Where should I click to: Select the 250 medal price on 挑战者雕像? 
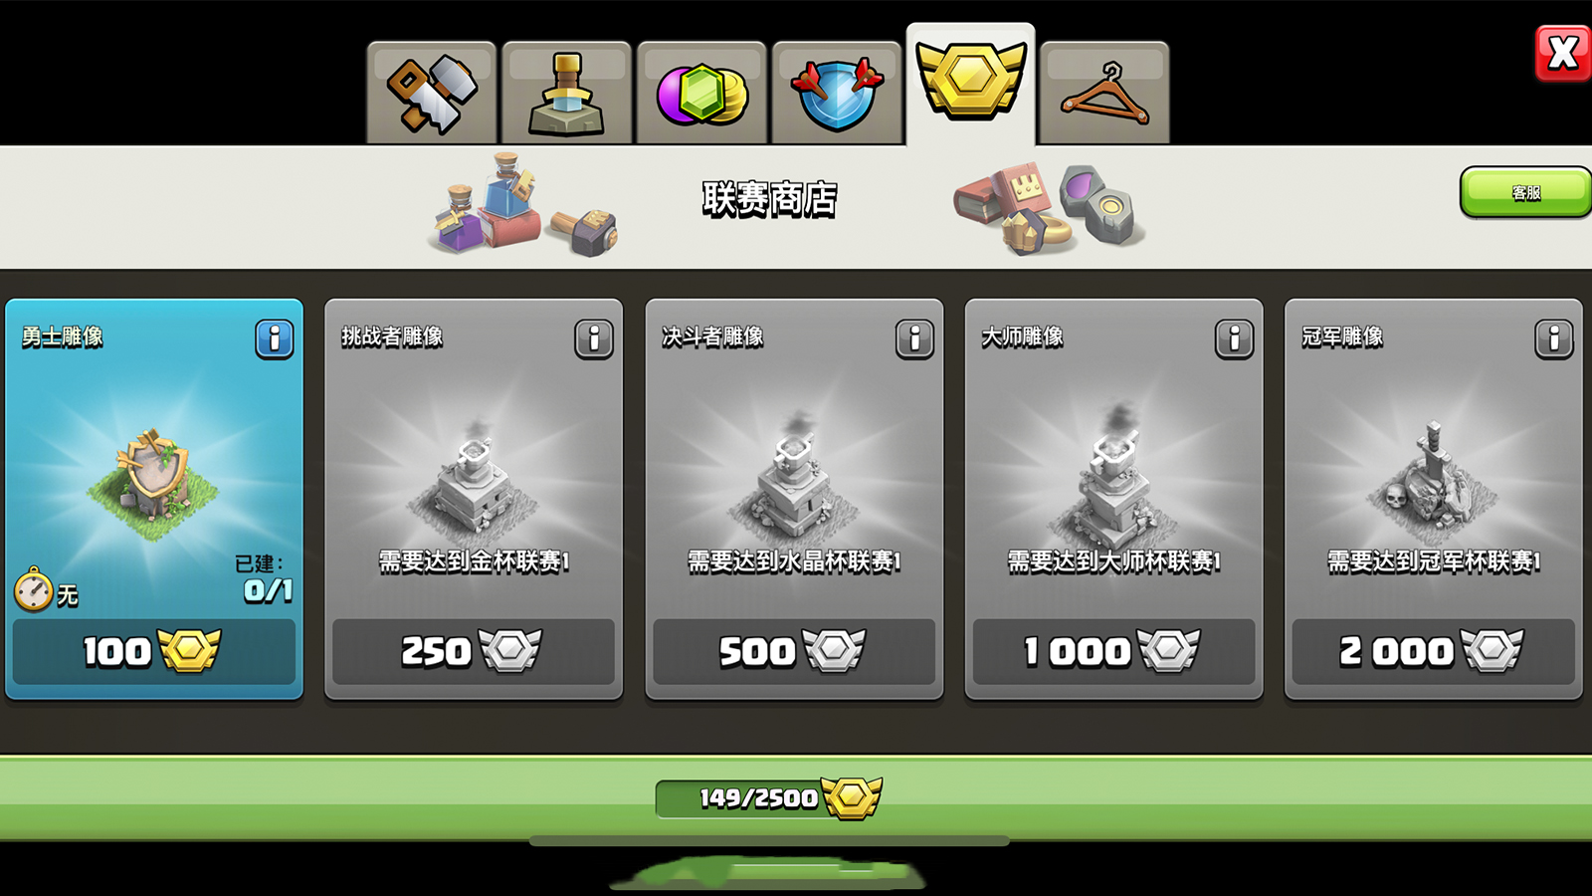click(474, 651)
